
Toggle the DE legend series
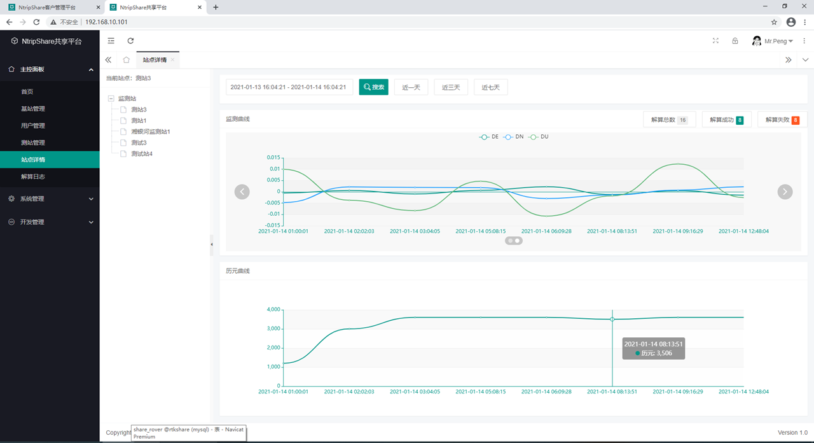(x=489, y=137)
